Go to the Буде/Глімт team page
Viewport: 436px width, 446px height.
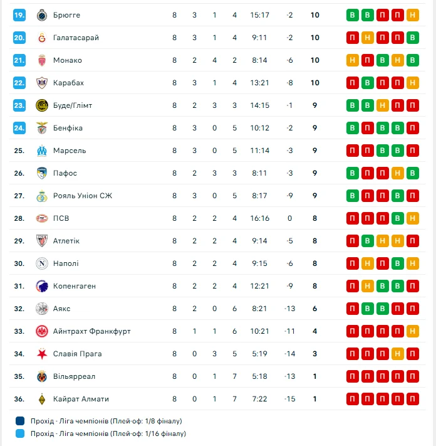pos(72,105)
